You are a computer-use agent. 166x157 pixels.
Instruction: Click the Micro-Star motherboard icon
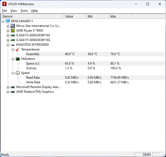(13, 26)
